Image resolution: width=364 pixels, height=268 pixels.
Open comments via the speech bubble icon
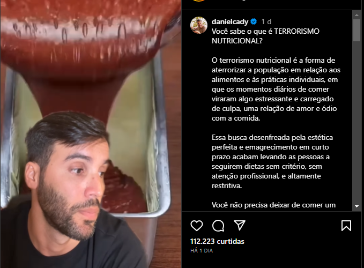click(x=218, y=226)
